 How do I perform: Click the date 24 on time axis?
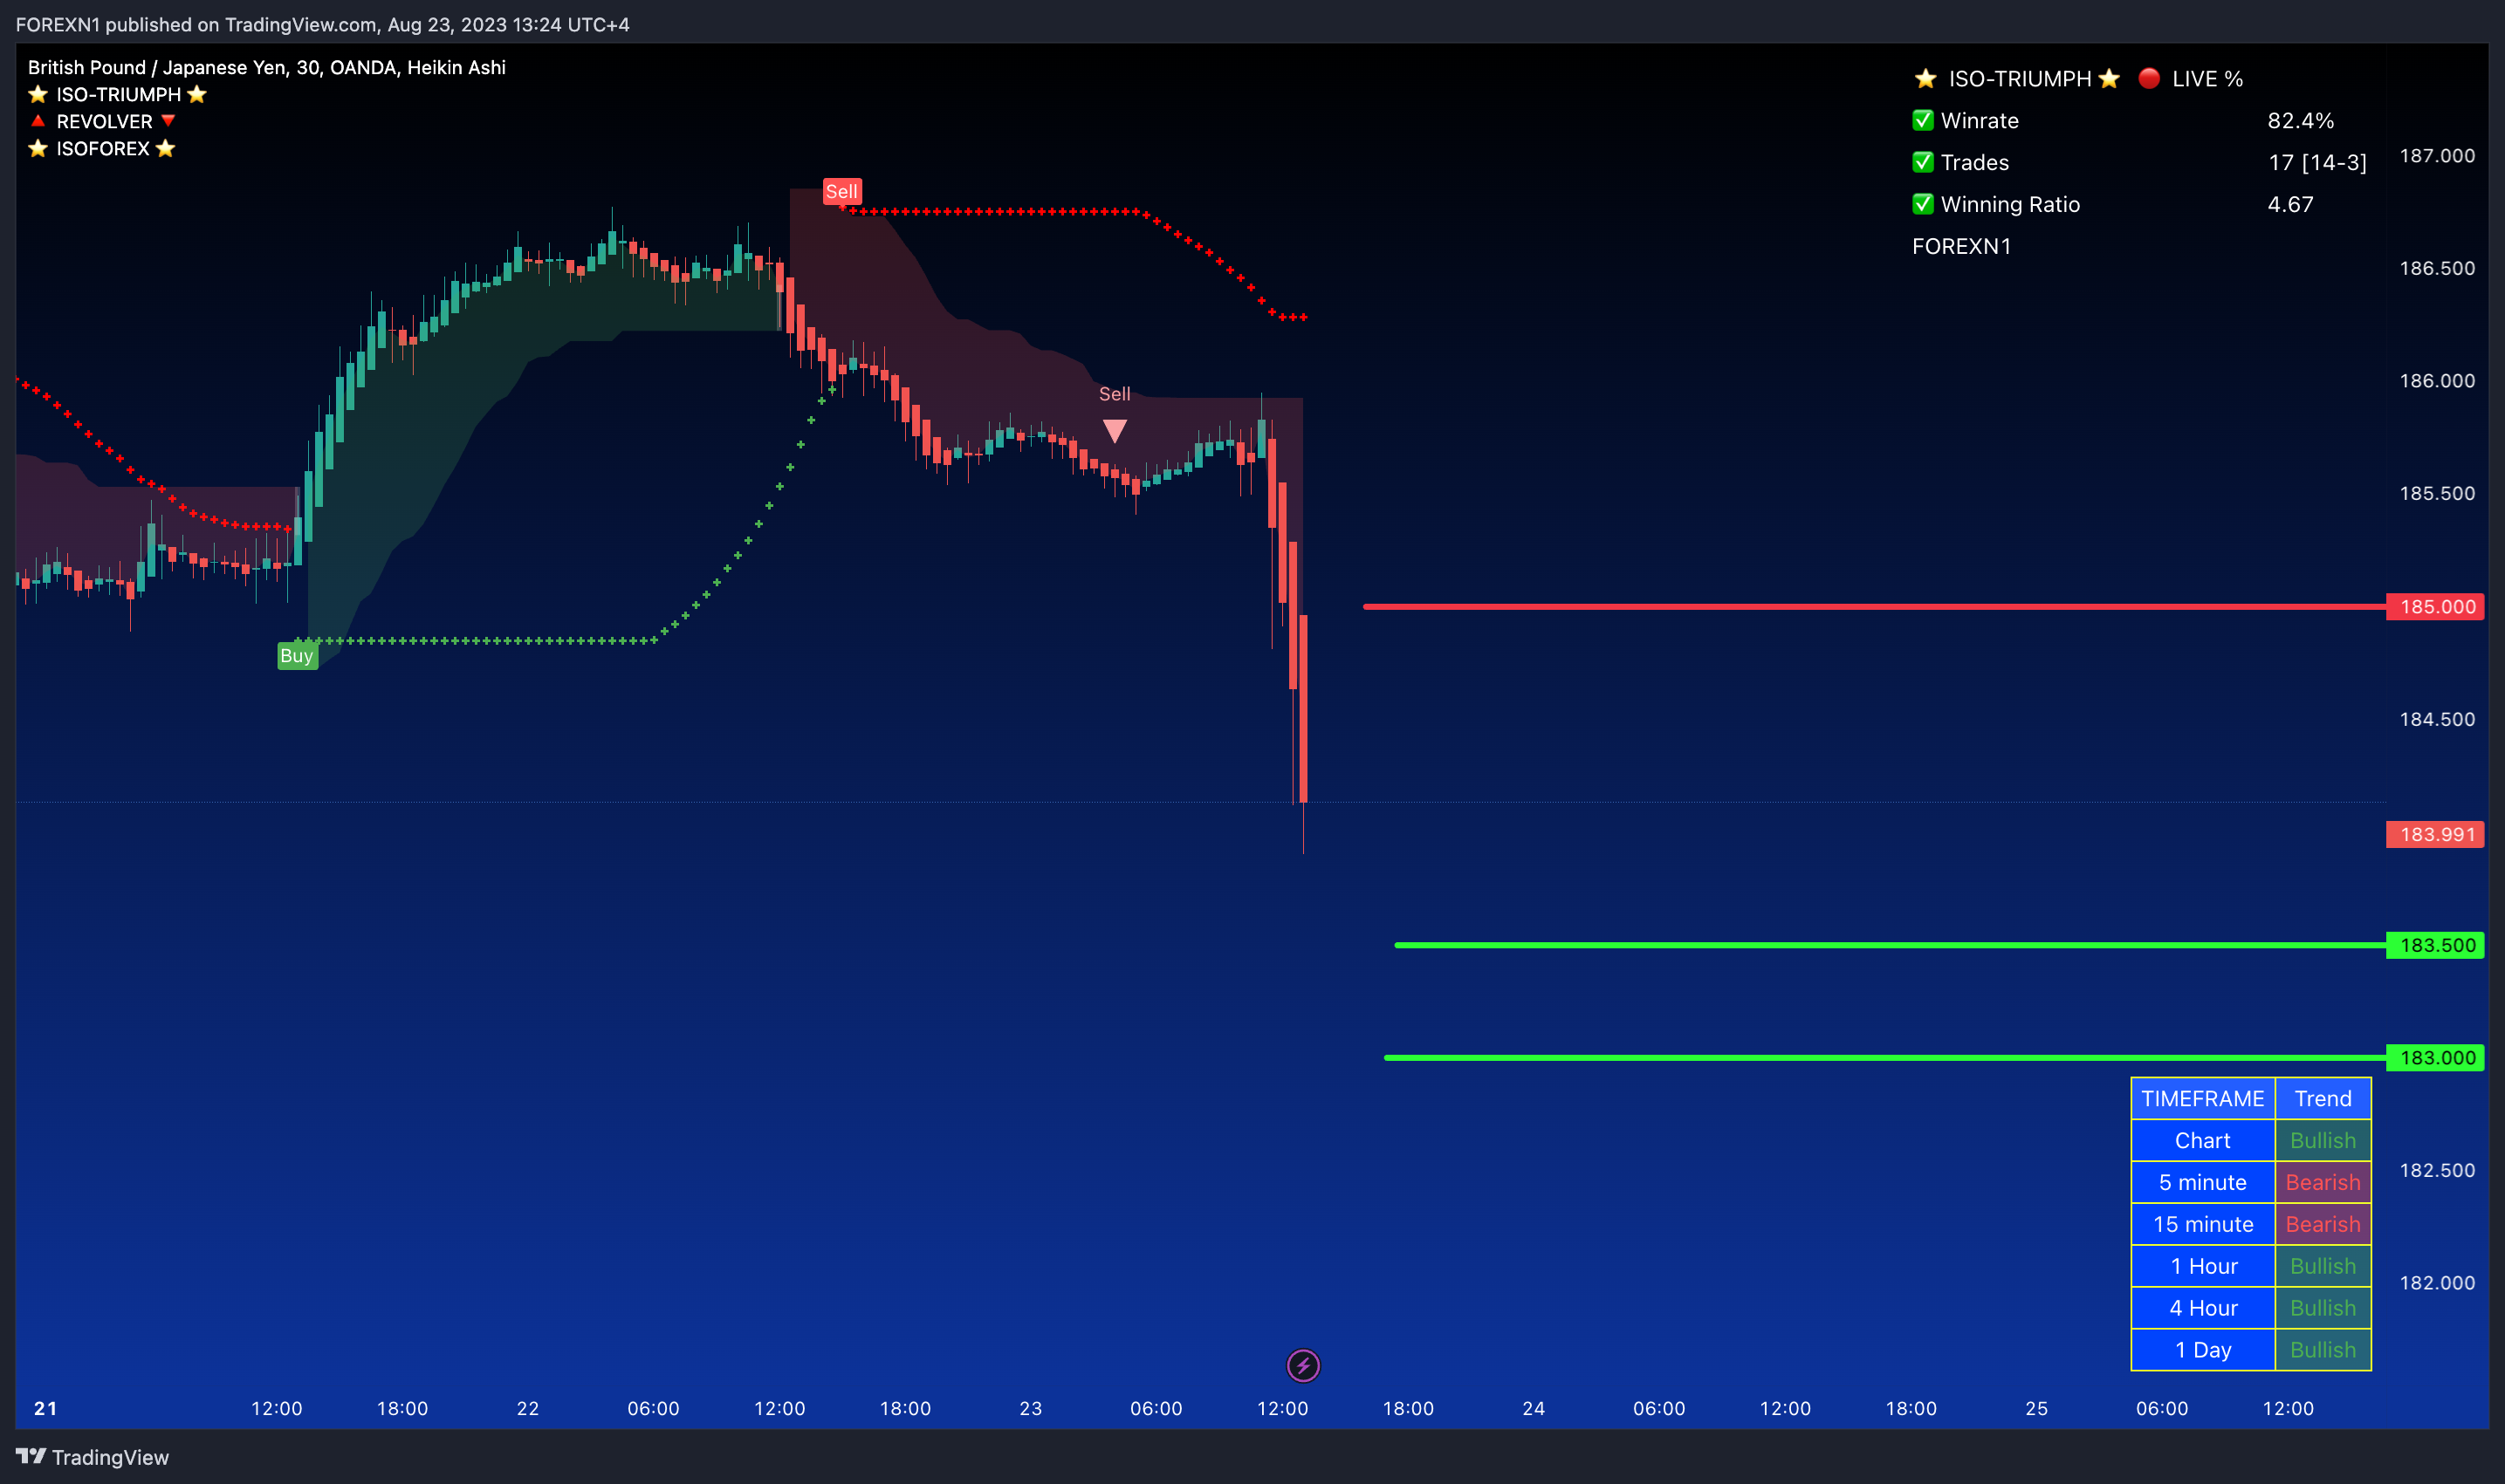tap(1534, 1408)
